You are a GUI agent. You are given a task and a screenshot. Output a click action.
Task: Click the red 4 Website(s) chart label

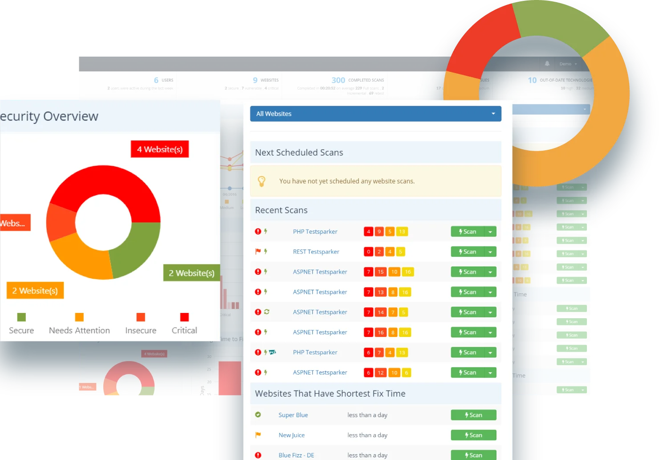click(160, 149)
